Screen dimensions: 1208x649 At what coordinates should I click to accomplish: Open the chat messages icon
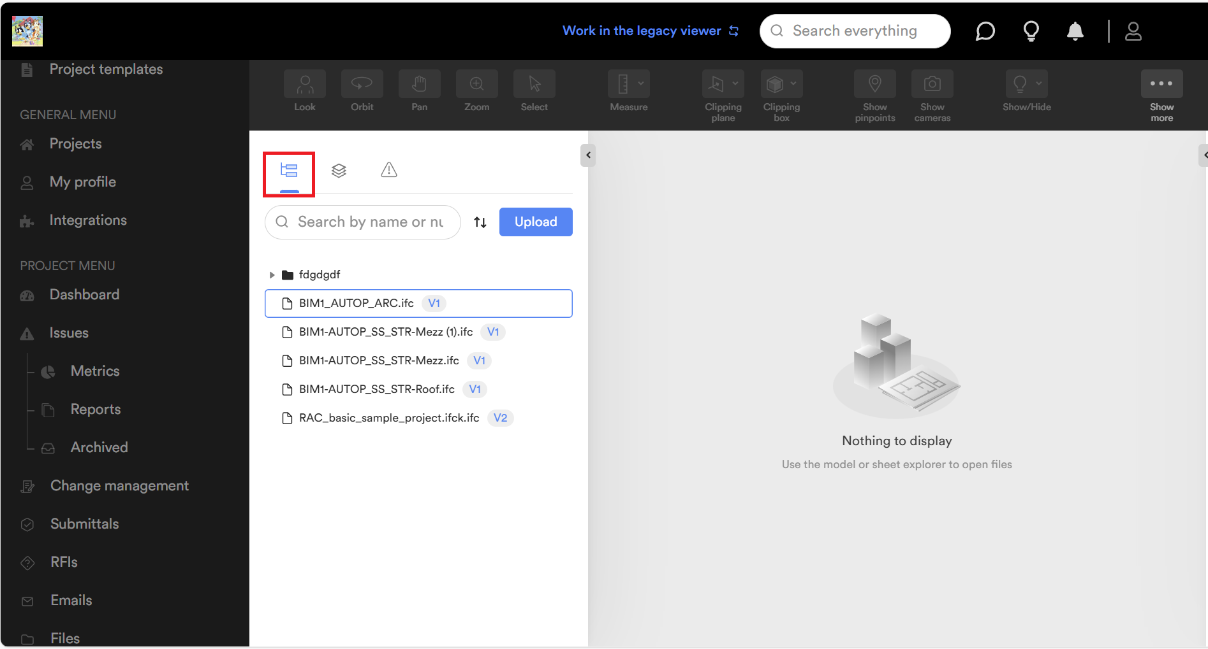coord(985,31)
